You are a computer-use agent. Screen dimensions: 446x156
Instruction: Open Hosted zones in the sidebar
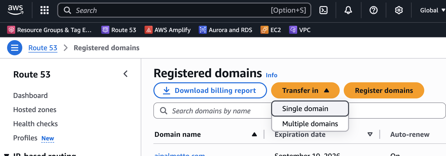(35, 110)
